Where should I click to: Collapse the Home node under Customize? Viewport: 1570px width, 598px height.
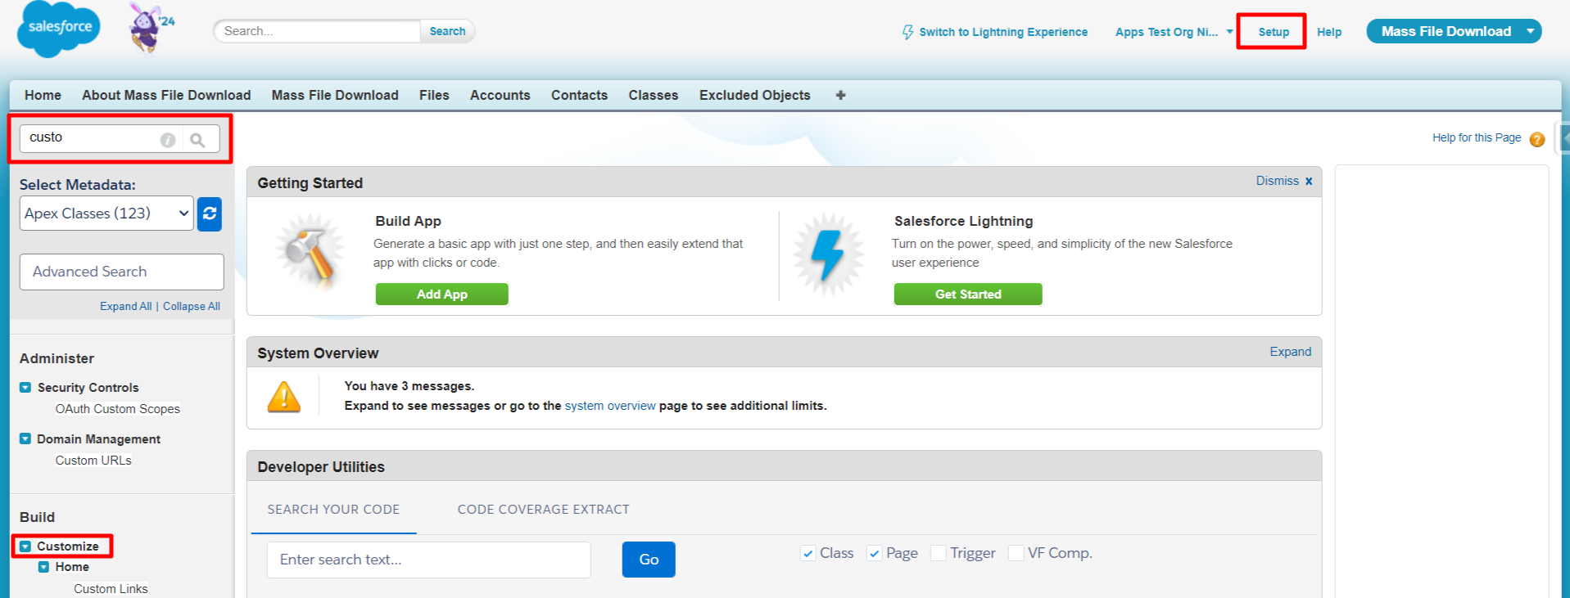click(x=44, y=567)
